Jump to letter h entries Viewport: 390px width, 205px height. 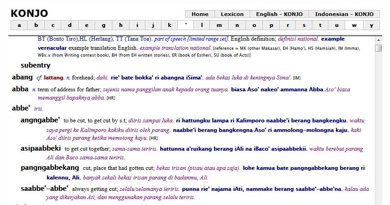[120, 26]
